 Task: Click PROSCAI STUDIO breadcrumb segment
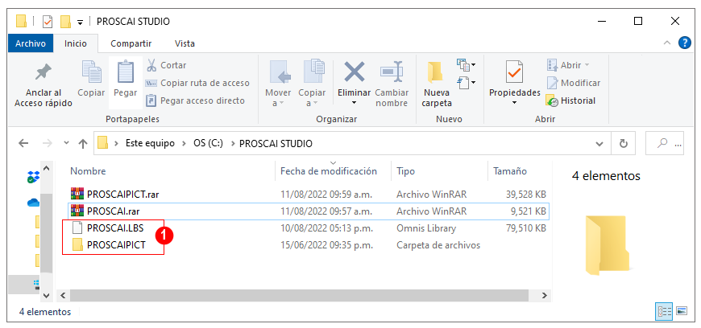[x=276, y=144]
